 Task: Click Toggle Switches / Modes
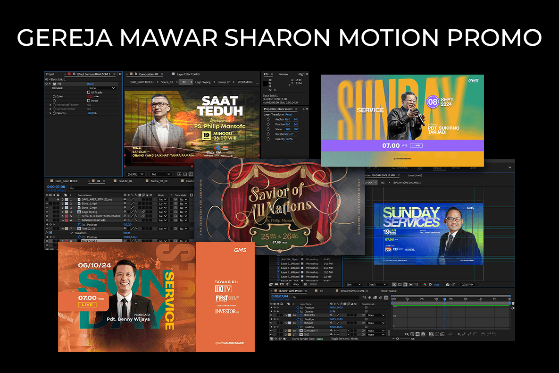[x=345, y=339]
